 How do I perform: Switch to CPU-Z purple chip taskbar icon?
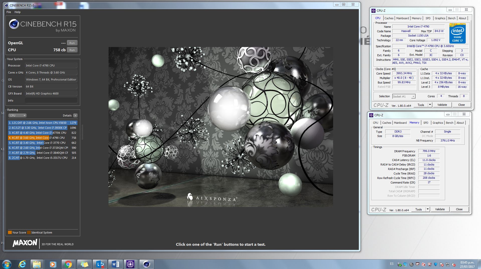tap(130, 264)
